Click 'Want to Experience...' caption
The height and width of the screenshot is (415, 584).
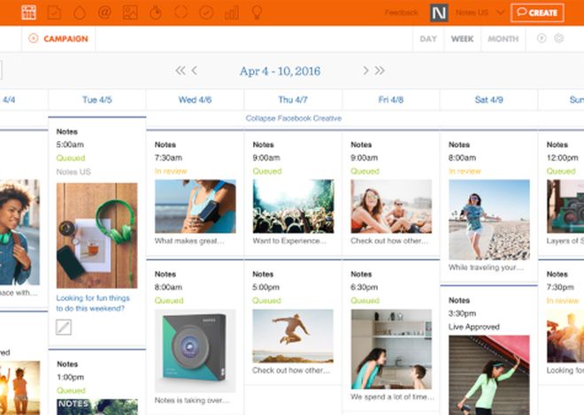pos(289,241)
